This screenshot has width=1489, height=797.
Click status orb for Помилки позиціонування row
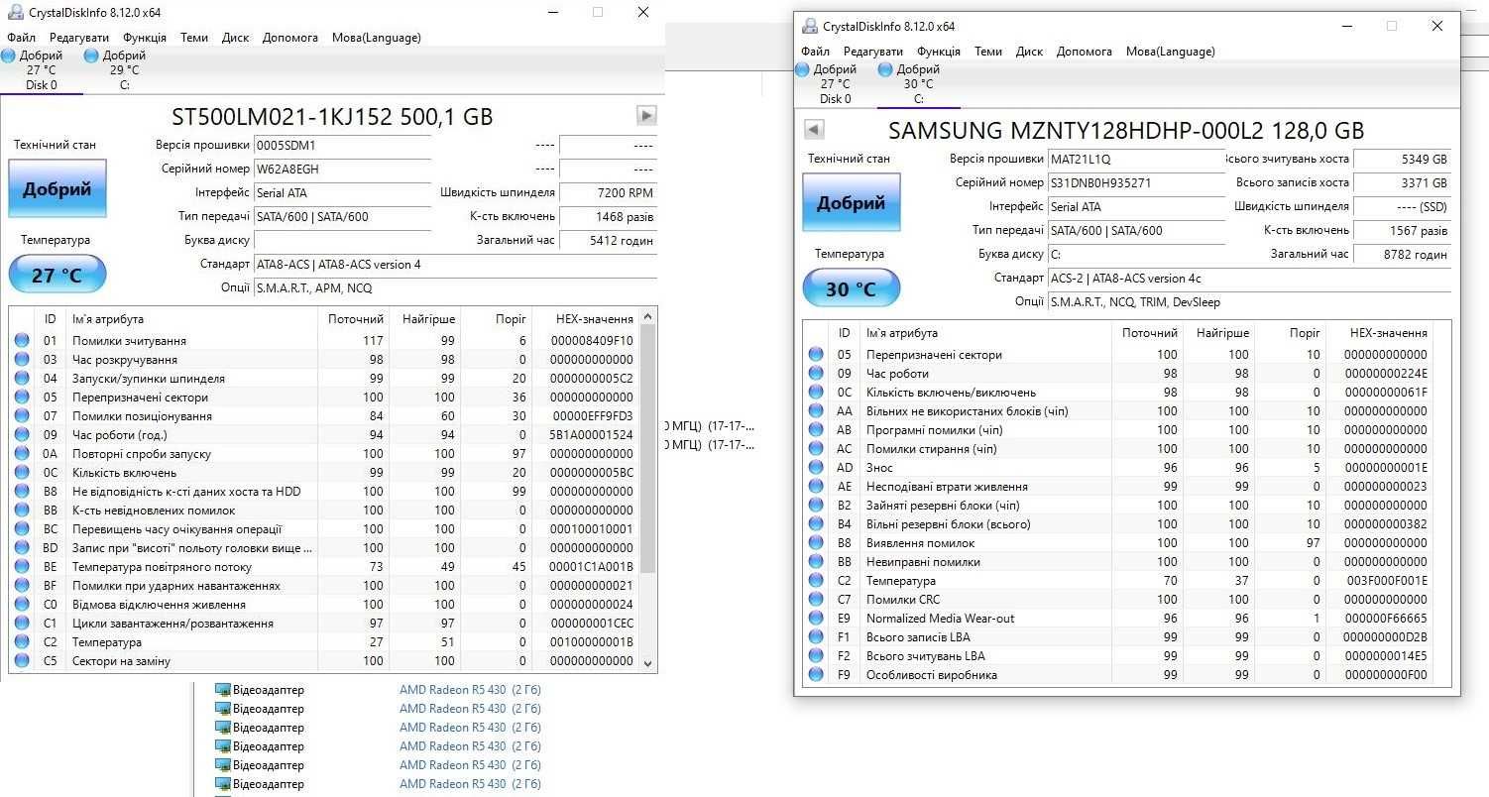tap(22, 416)
